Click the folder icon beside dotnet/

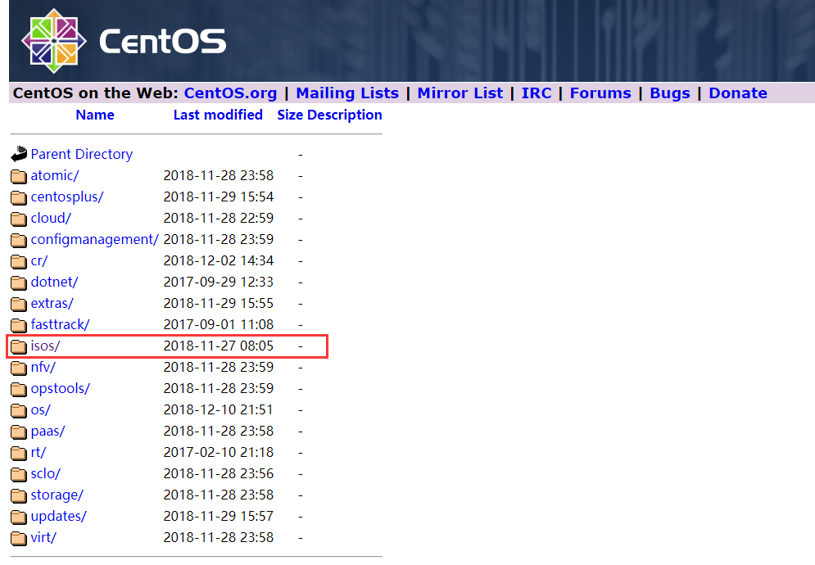pos(19,282)
